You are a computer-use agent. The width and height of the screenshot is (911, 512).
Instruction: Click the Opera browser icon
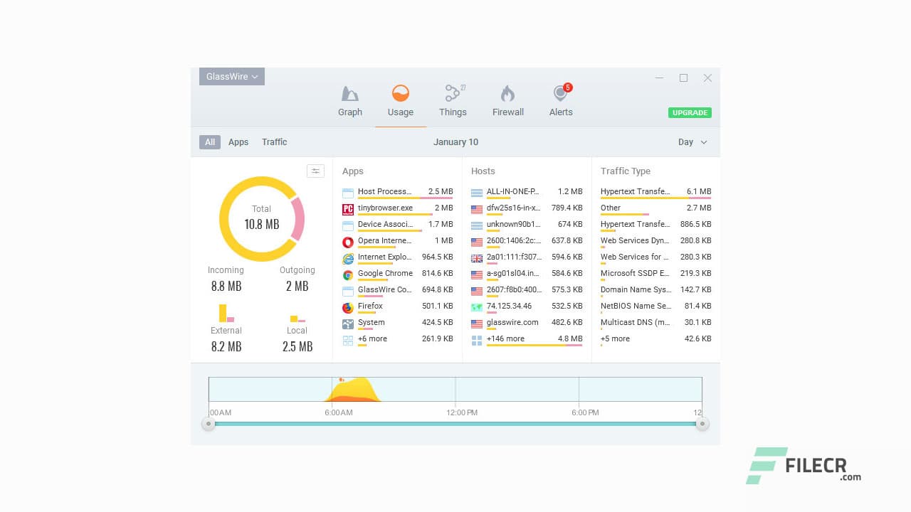348,242
